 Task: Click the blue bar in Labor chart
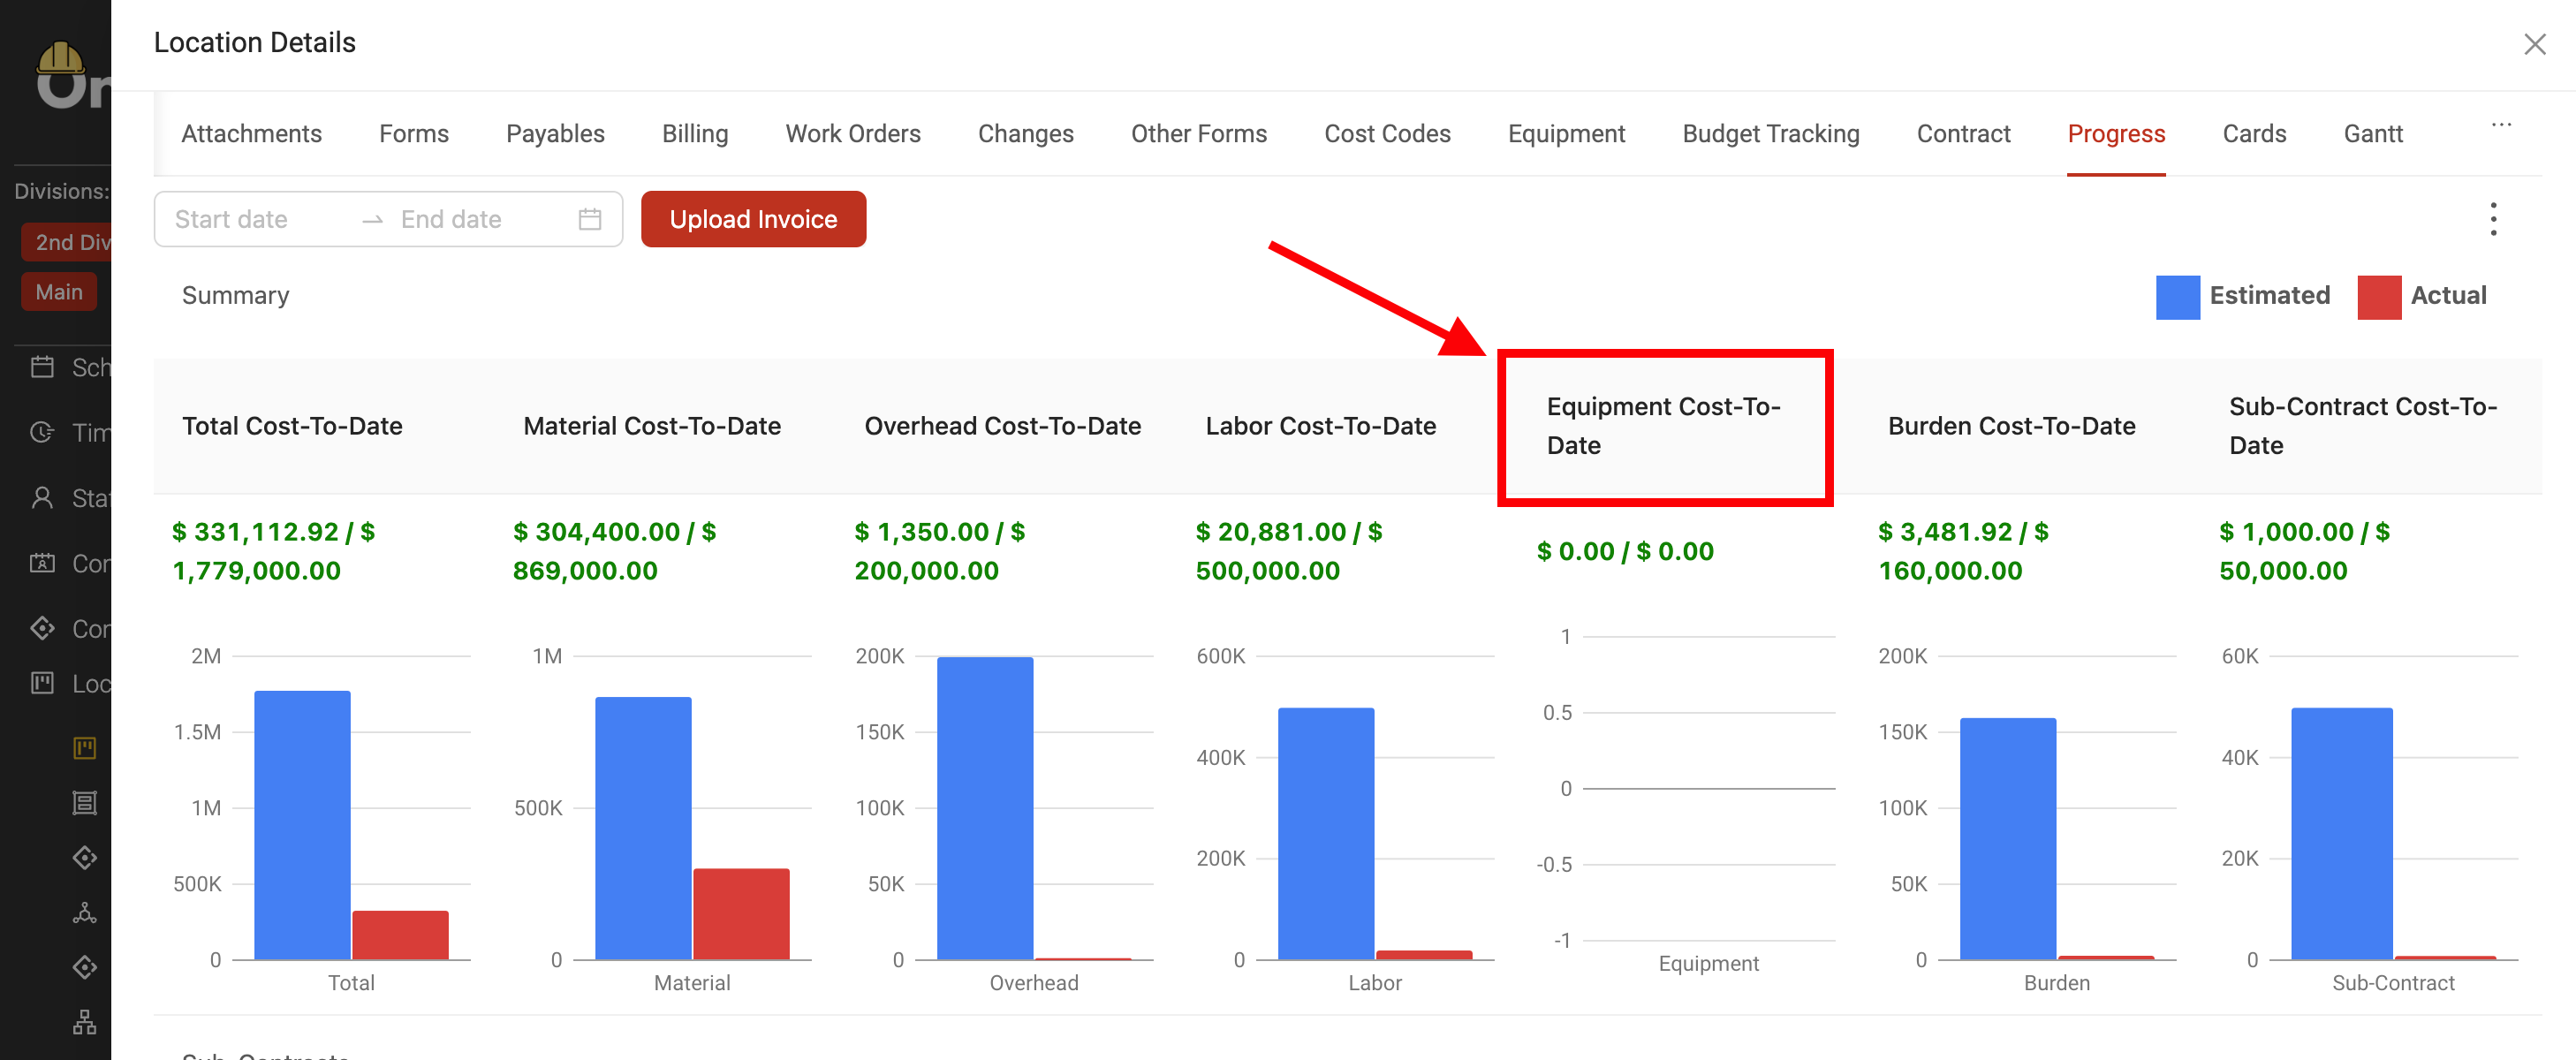click(1326, 834)
